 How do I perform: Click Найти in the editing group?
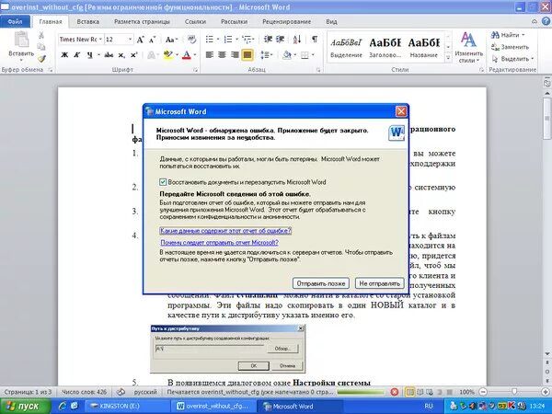(508, 35)
